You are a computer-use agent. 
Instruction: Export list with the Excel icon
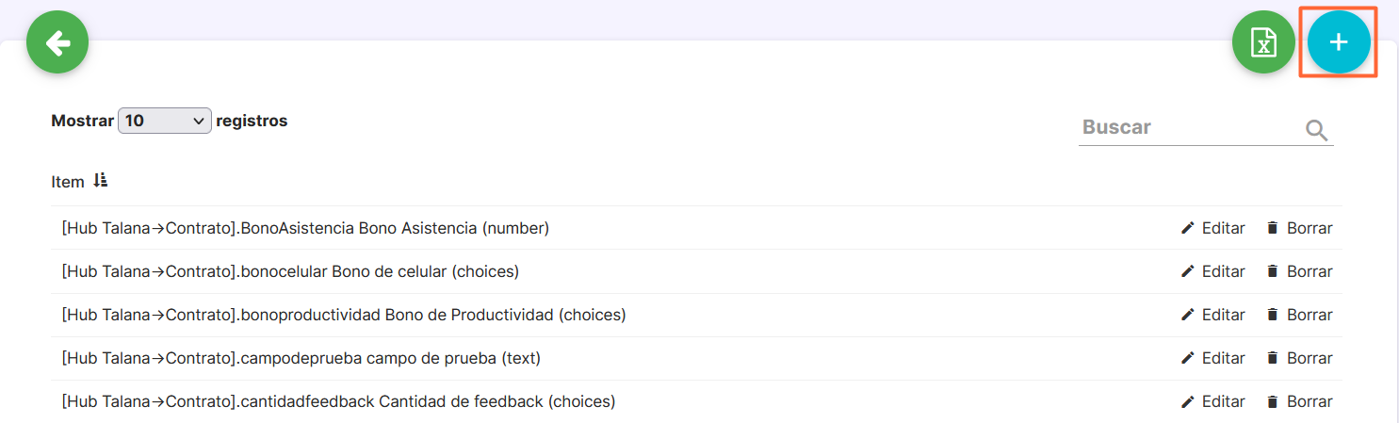click(x=1263, y=42)
